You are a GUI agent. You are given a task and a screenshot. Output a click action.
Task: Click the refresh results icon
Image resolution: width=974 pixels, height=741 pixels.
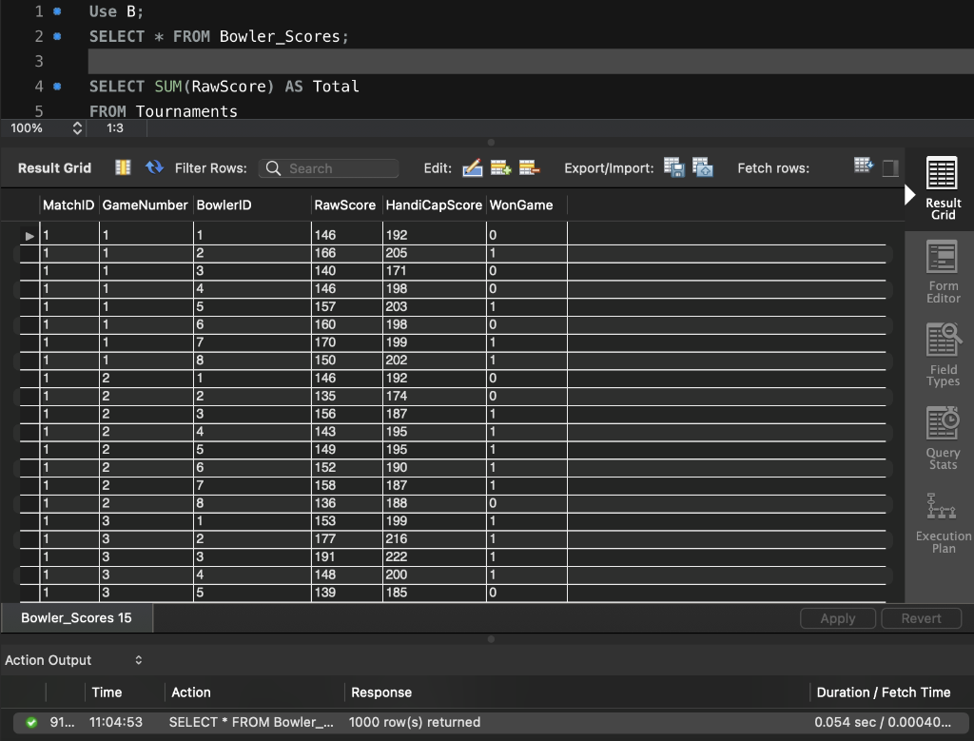(154, 167)
